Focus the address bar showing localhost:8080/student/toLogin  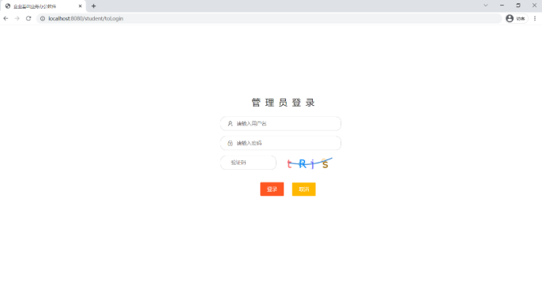point(269,19)
